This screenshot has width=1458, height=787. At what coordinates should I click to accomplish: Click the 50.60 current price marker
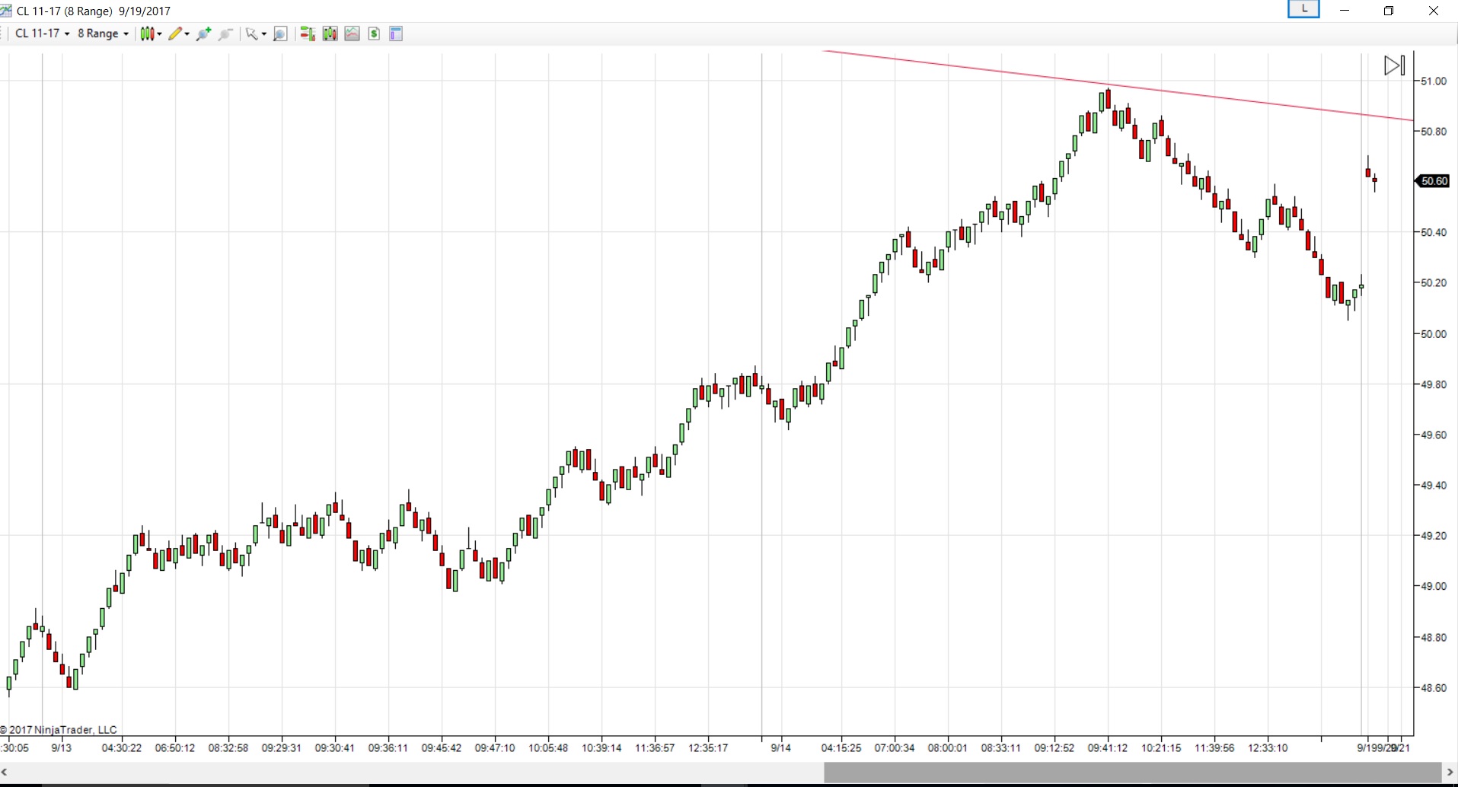click(1434, 181)
